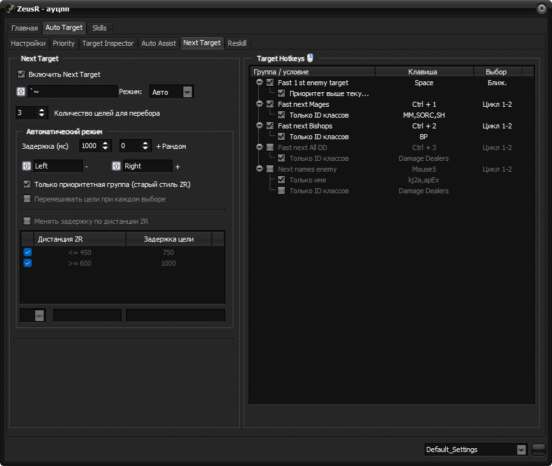Click the hotkey icon next to `~ field
Screen dimensions: 552x466
21,92
